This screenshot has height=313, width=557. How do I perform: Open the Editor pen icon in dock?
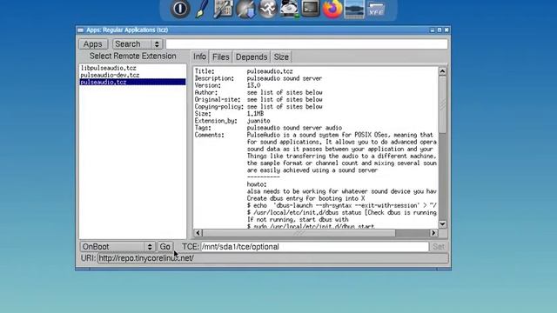[202, 9]
